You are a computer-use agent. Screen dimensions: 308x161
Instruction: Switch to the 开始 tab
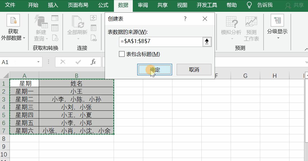click(33, 5)
